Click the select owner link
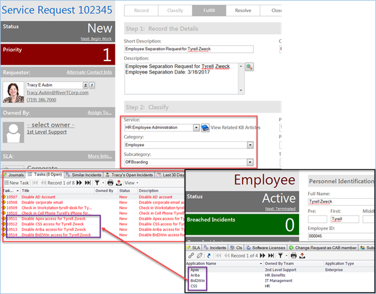This screenshot has width=376, height=294. coord(50,125)
